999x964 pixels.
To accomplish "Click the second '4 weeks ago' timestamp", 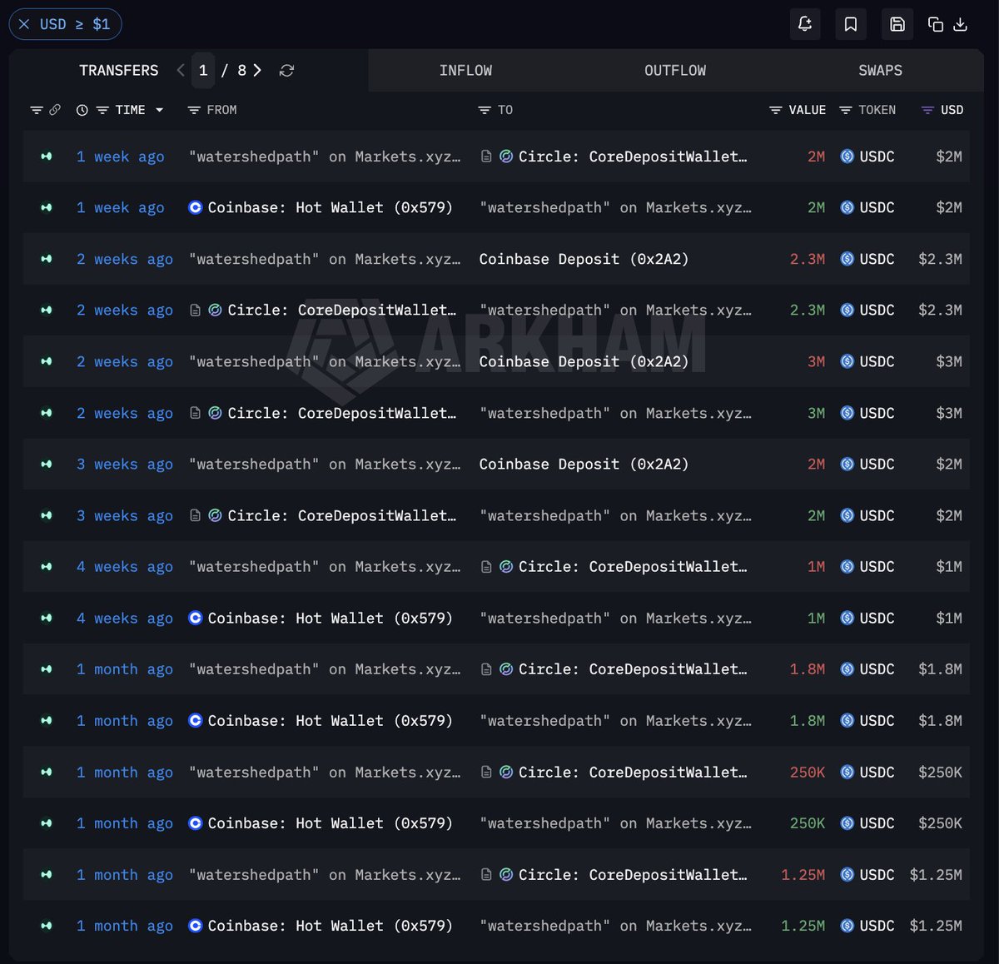I will coord(125,618).
